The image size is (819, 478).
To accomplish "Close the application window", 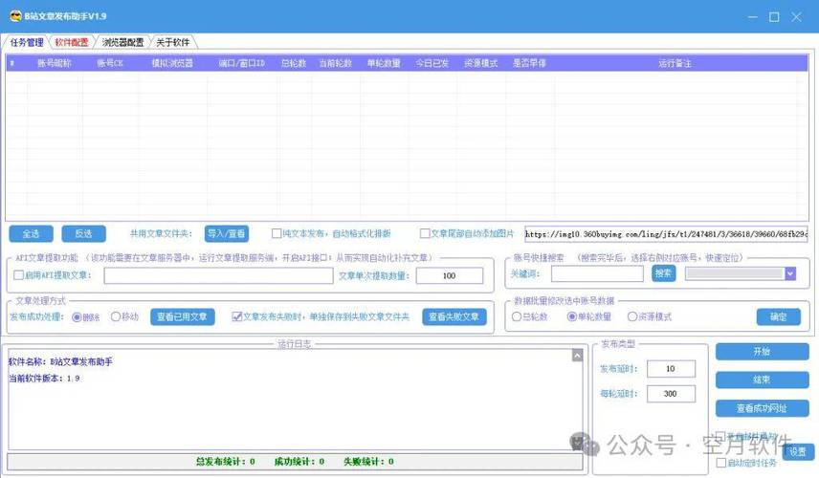I will click(x=796, y=16).
